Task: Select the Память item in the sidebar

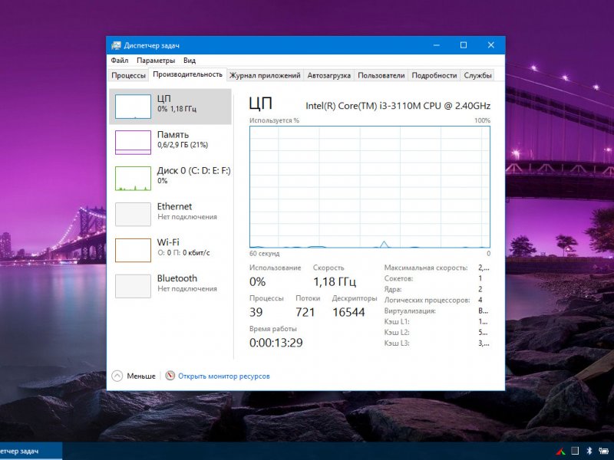Action: [x=170, y=143]
